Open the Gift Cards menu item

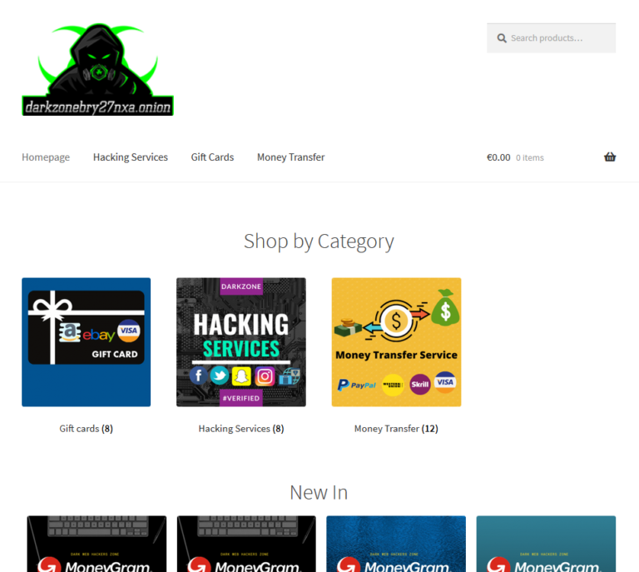click(212, 157)
